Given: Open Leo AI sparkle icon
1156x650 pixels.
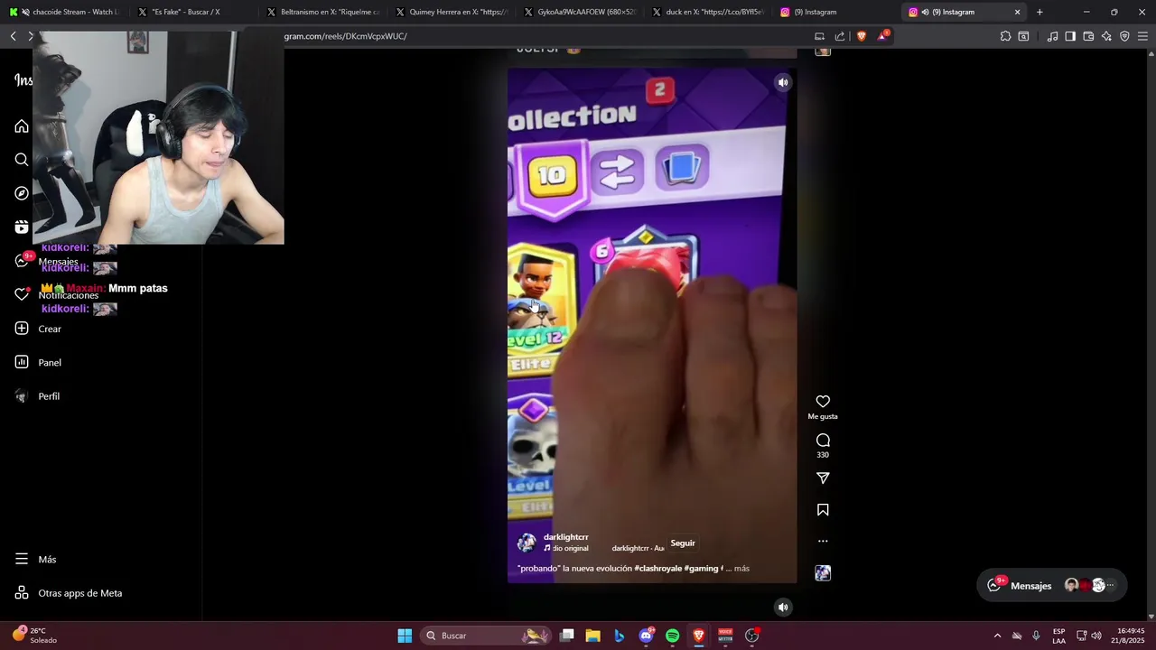Looking at the screenshot, I should point(1106,36).
